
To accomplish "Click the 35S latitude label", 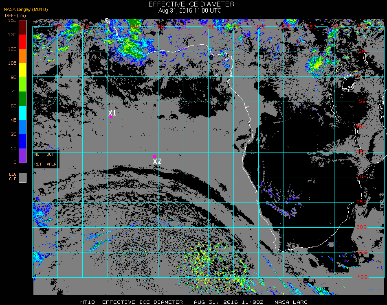I will [363, 252].
